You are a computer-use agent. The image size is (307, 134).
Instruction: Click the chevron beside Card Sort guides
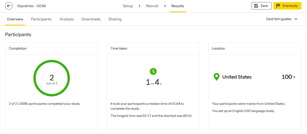pos(296,19)
